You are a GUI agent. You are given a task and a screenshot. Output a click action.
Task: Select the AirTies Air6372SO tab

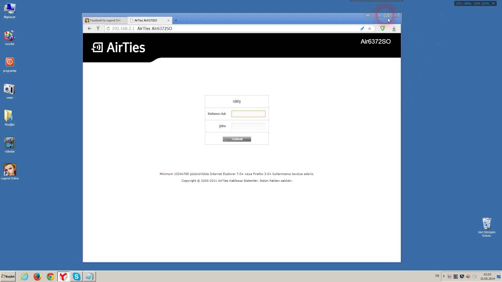[x=150, y=20]
